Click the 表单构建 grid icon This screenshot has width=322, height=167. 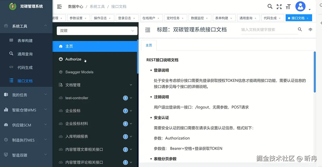[x=11, y=40]
